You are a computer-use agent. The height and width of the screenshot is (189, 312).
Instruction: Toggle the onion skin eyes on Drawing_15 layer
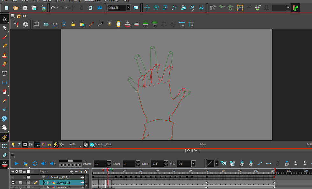click(x=13, y=182)
